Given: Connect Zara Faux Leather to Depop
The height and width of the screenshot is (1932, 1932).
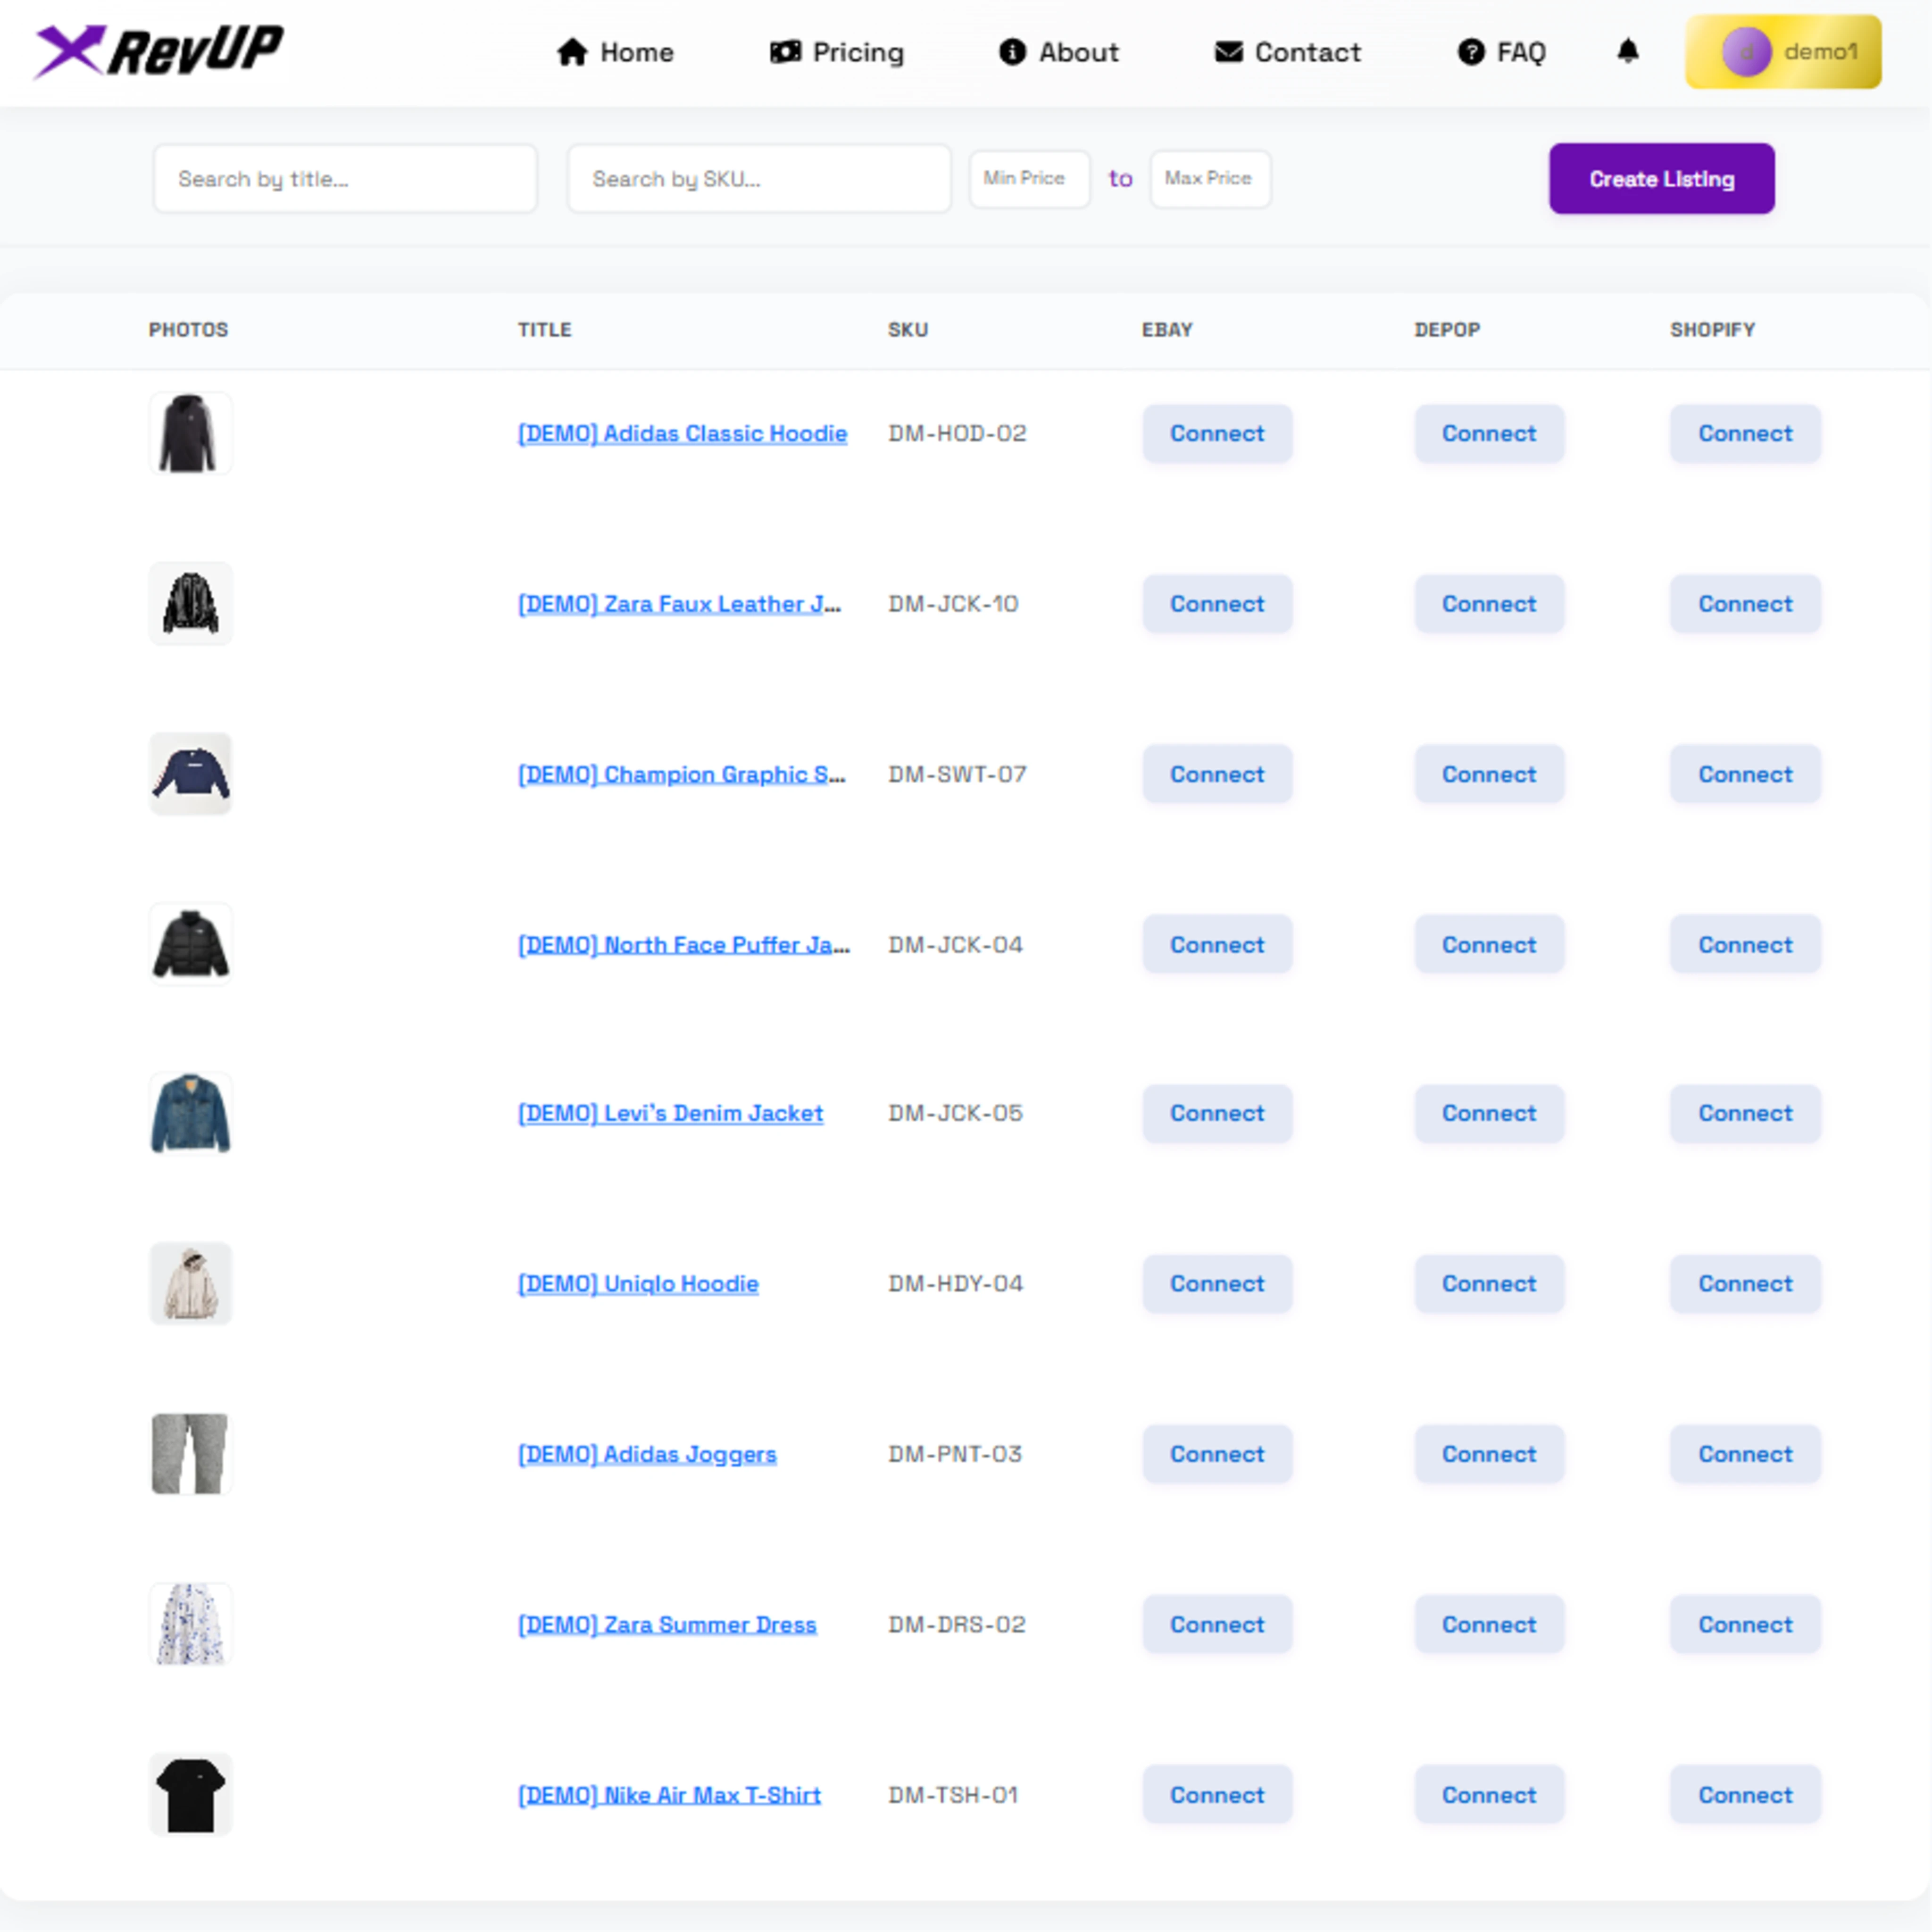Looking at the screenshot, I should (1489, 604).
